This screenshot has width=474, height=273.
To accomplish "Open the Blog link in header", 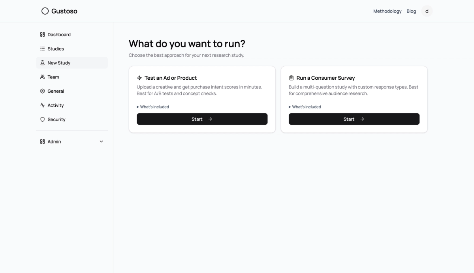I will [411, 11].
